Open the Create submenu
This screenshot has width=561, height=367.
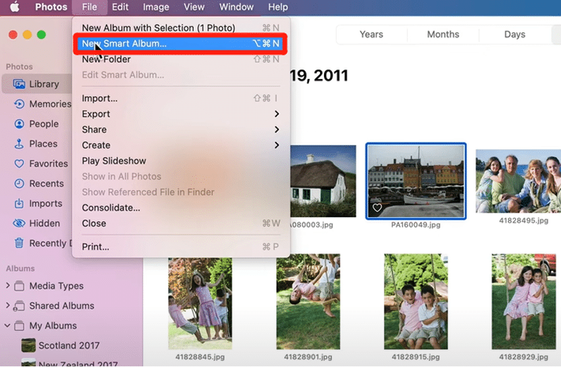pyautogui.click(x=180, y=145)
